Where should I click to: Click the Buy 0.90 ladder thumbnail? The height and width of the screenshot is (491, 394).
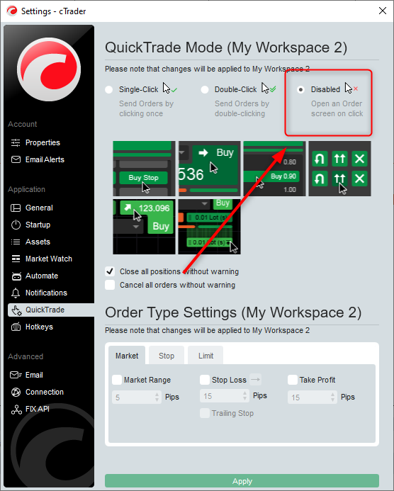pos(274,169)
